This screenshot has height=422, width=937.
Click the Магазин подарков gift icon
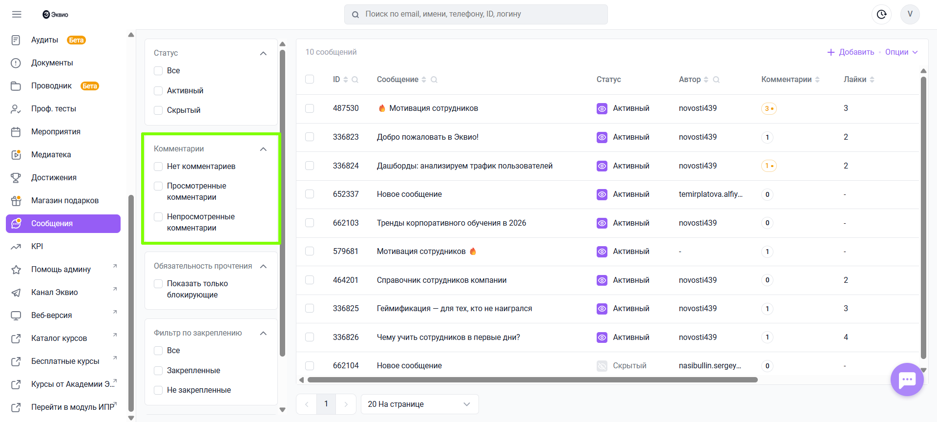[x=16, y=201]
